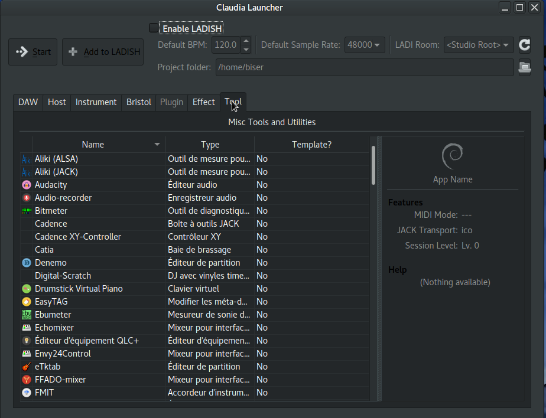Click the Debian swirl App Name logo
The image size is (546, 418).
(453, 156)
